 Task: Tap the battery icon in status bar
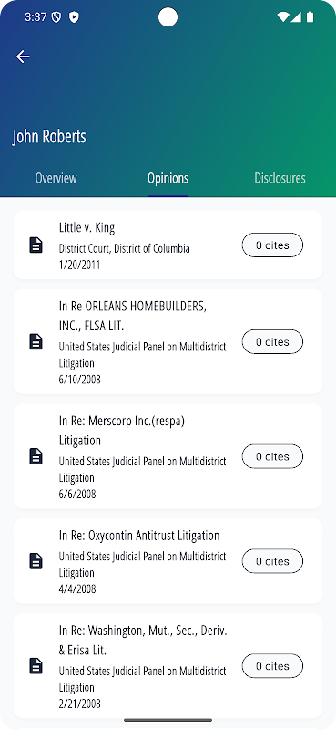tap(310, 17)
